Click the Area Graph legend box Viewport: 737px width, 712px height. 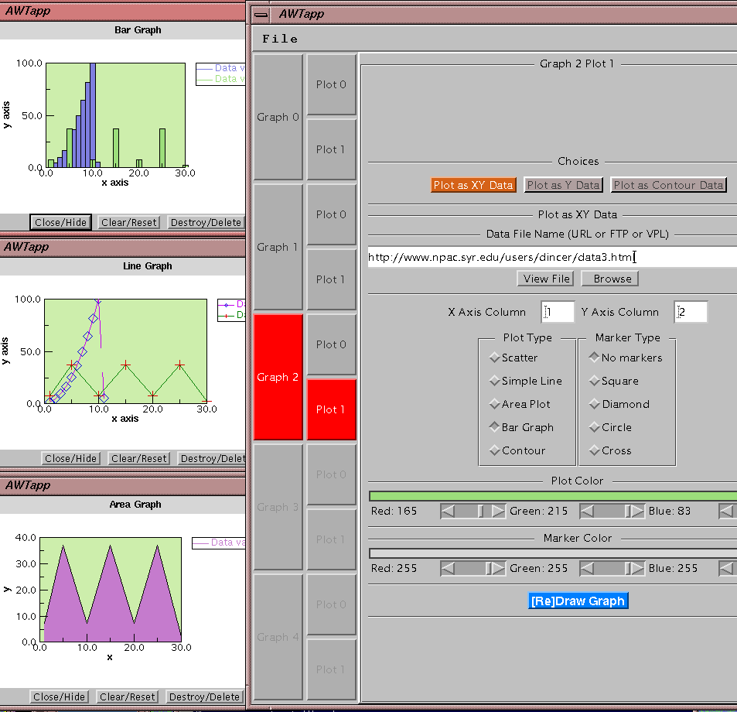tap(219, 543)
